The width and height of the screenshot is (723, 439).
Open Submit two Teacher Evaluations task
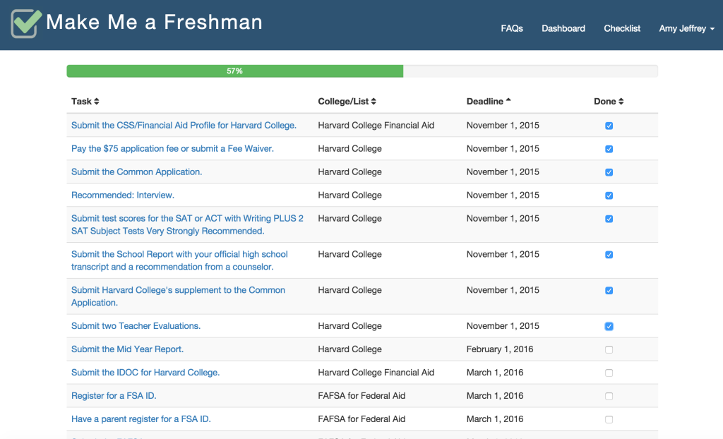point(136,325)
